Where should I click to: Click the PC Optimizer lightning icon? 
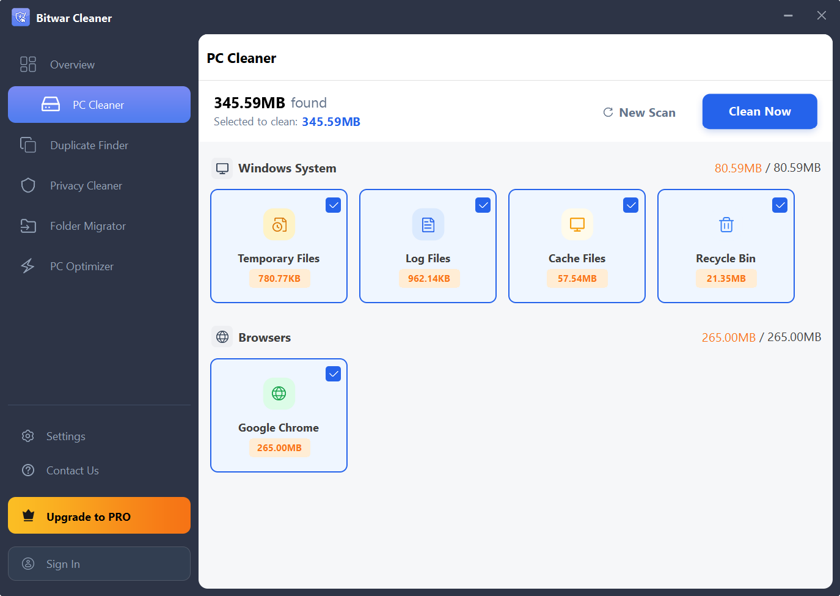(28, 266)
